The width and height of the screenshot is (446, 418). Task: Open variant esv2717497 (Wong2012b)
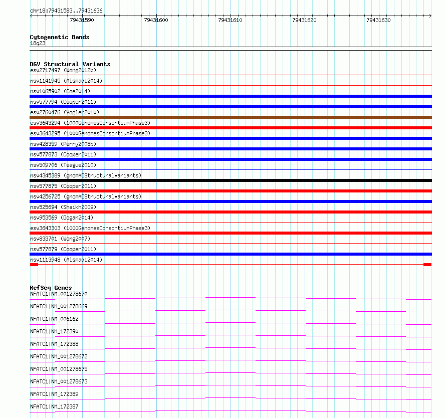(63, 70)
